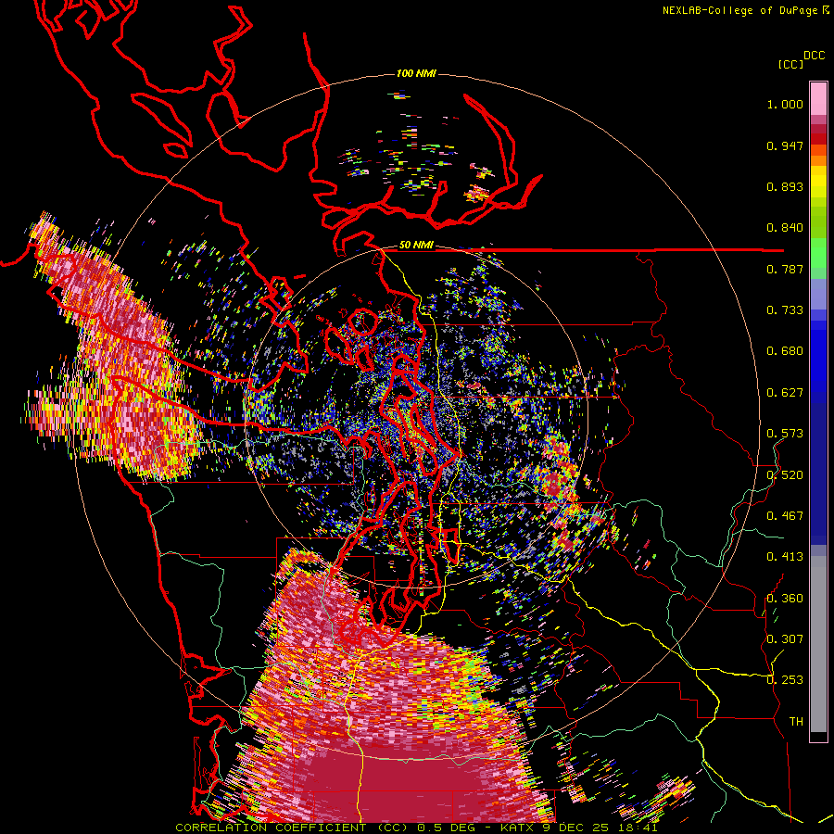Image resolution: width=834 pixels, height=834 pixels.
Task: Click the 0.787 scale label
Action: tap(785, 269)
